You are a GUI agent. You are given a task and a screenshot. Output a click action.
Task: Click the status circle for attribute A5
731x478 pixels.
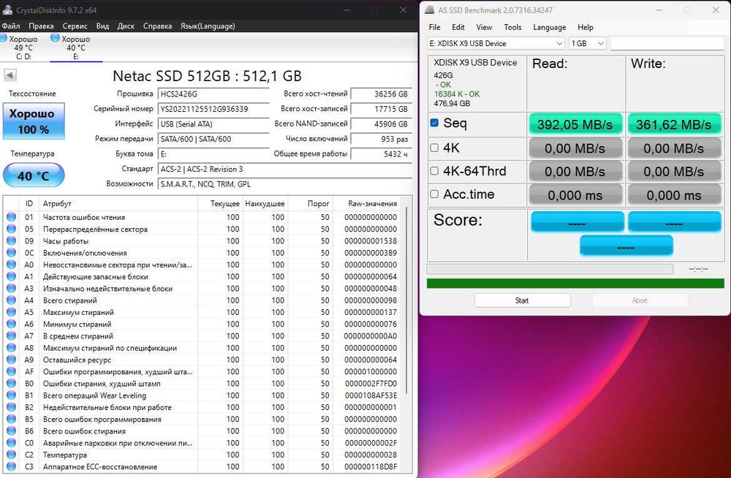tap(11, 312)
